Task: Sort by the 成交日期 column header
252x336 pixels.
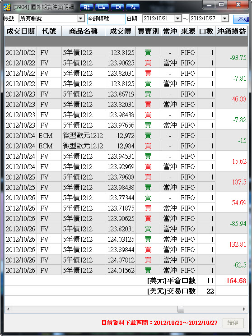Action: pyautogui.click(x=21, y=31)
